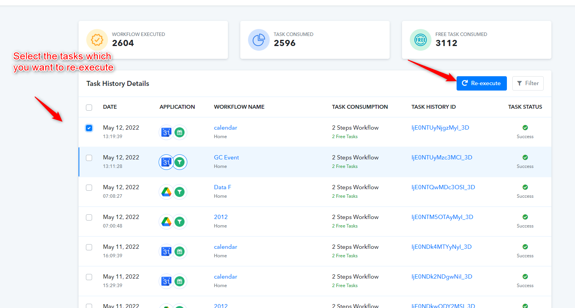Click Google Calendar icon in 13:19:39 row
Image resolution: width=575 pixels, height=308 pixels.
[166, 132]
